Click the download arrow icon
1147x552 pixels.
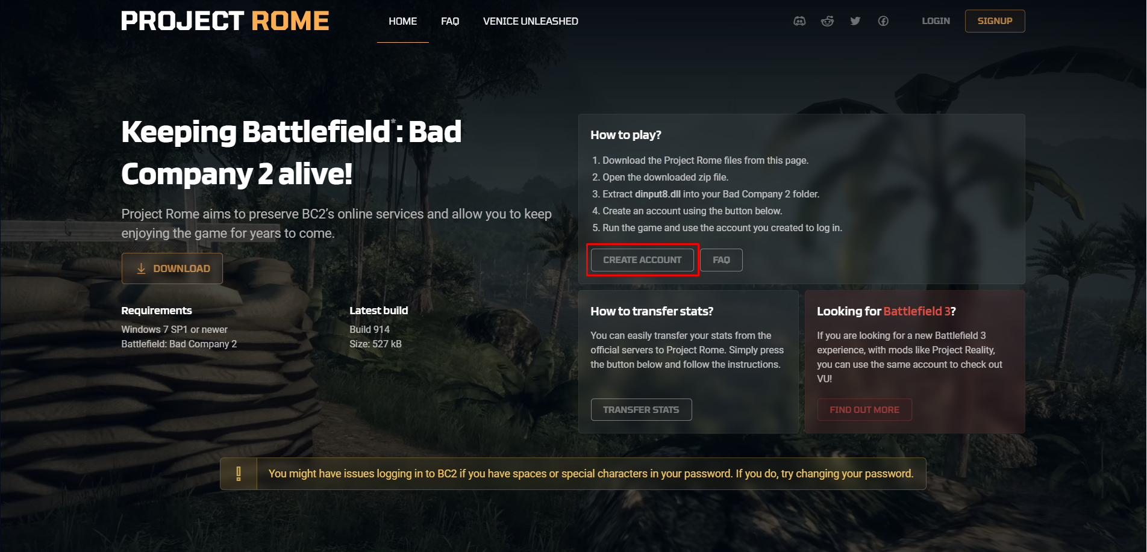(141, 268)
